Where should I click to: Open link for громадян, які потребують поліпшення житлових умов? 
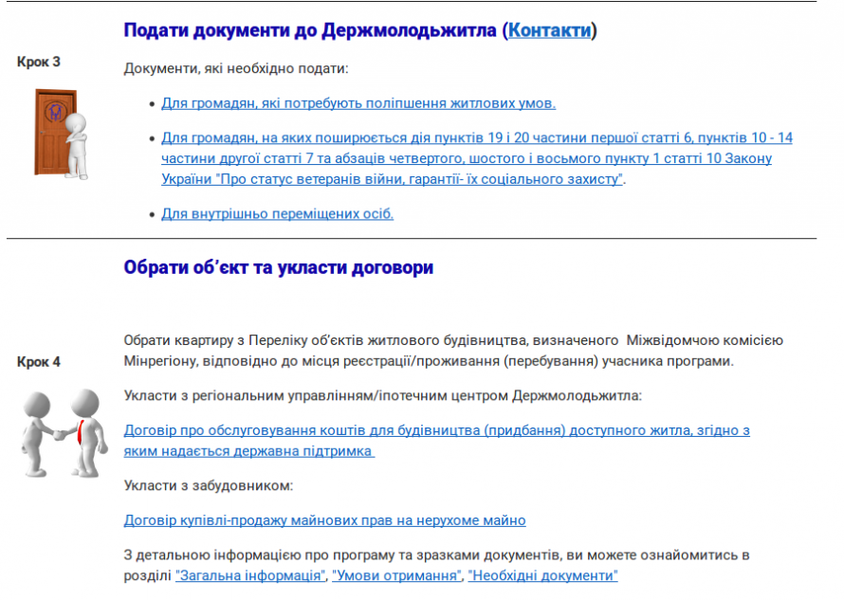click(358, 103)
